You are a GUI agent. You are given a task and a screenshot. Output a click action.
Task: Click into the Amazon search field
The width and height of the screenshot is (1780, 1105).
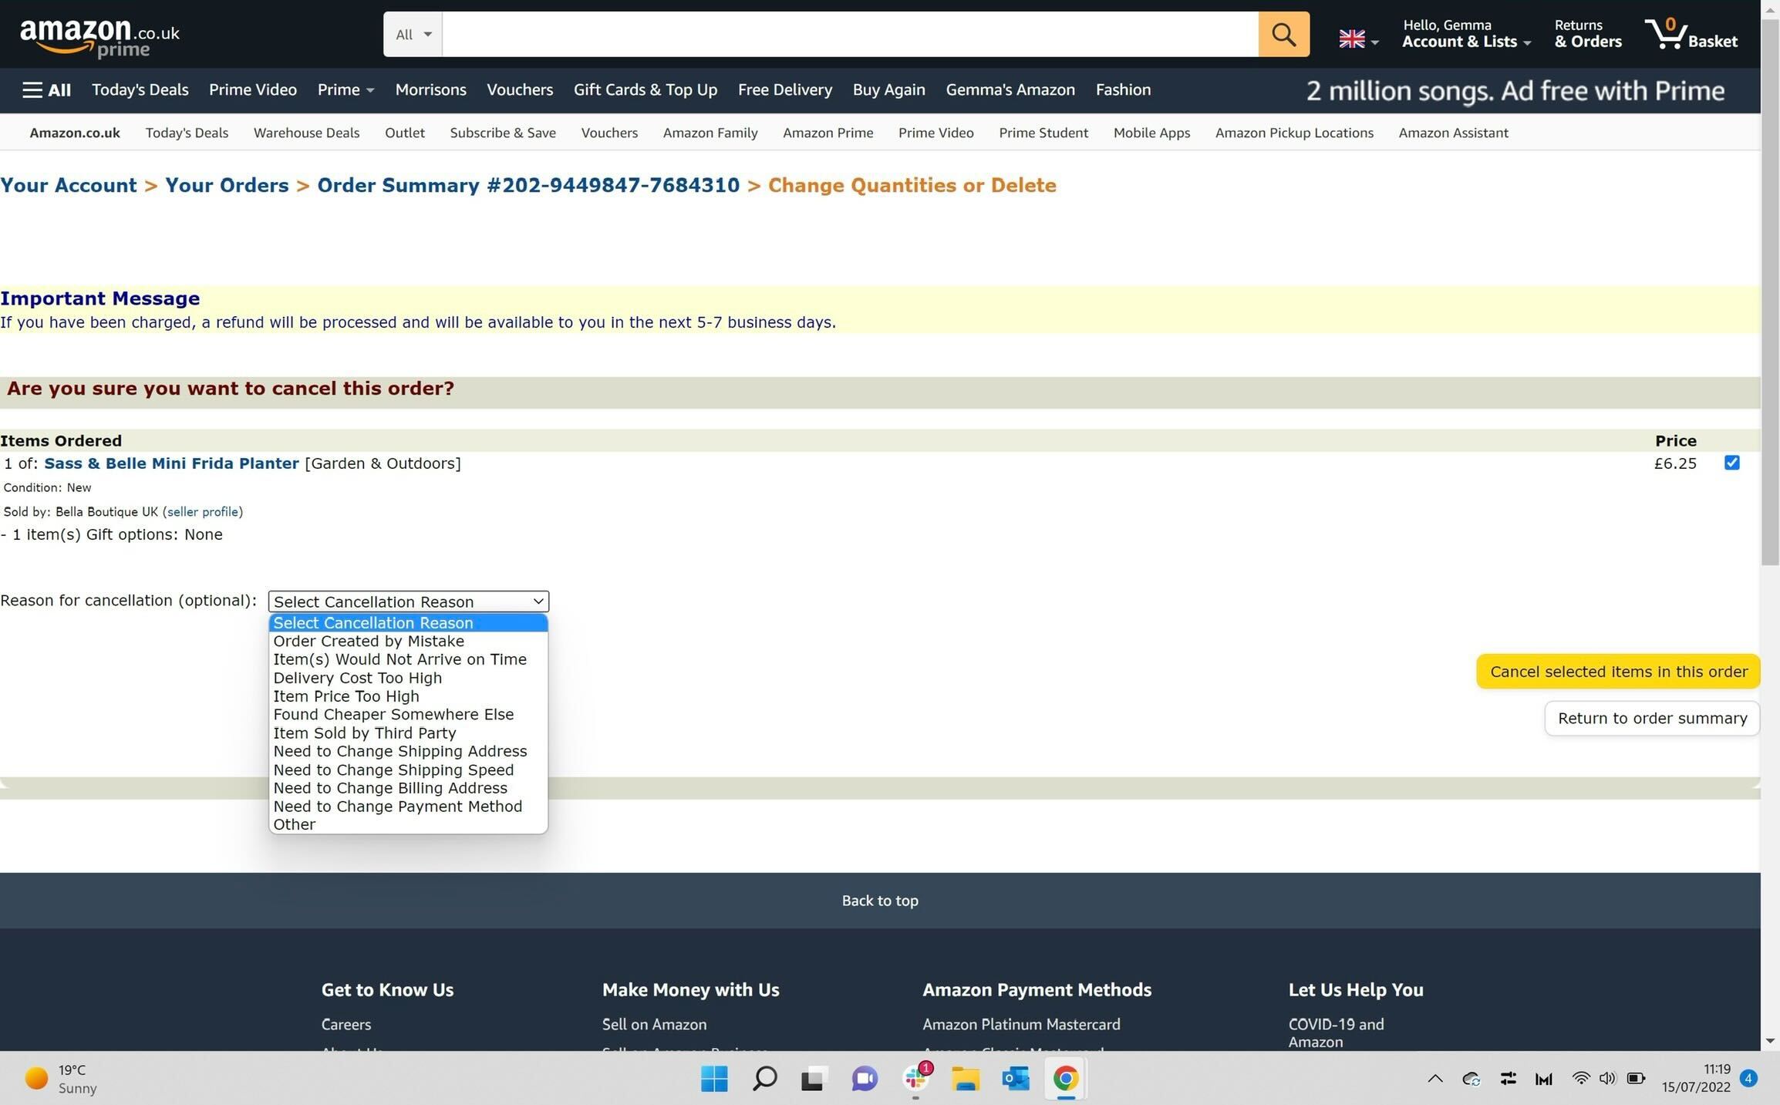pos(850,34)
